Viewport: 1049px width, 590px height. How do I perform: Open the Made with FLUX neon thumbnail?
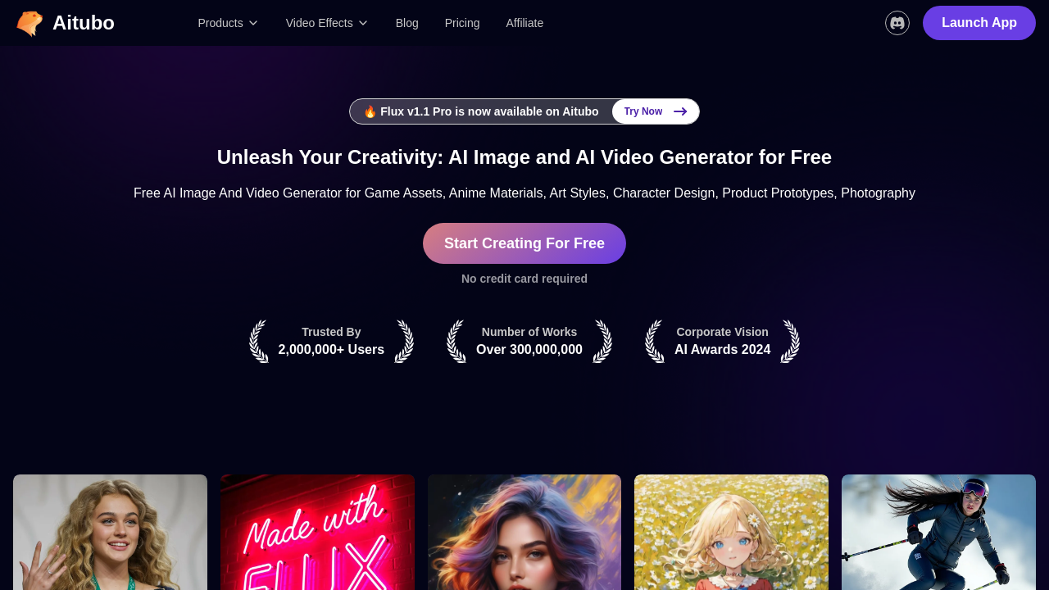click(317, 533)
